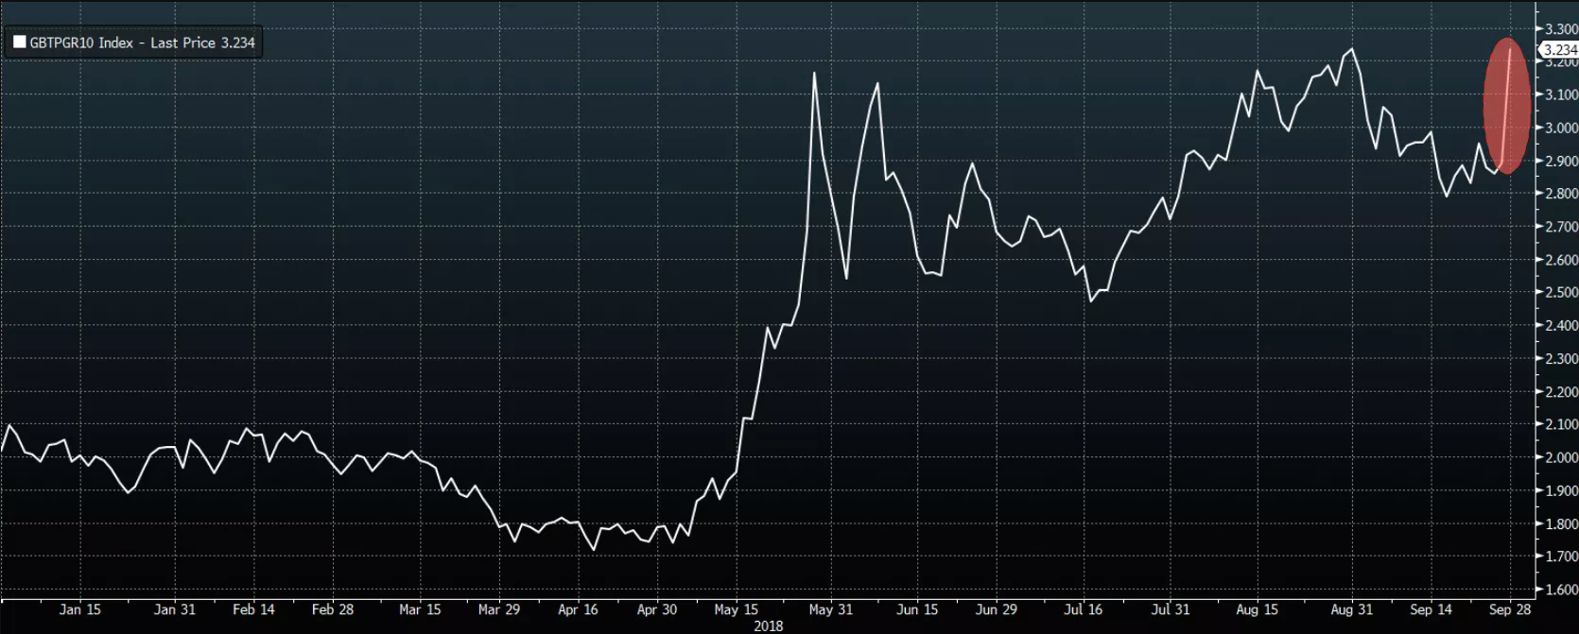Click the Sep 28 date label
Viewport: 1579px width, 634px height.
(x=1510, y=609)
